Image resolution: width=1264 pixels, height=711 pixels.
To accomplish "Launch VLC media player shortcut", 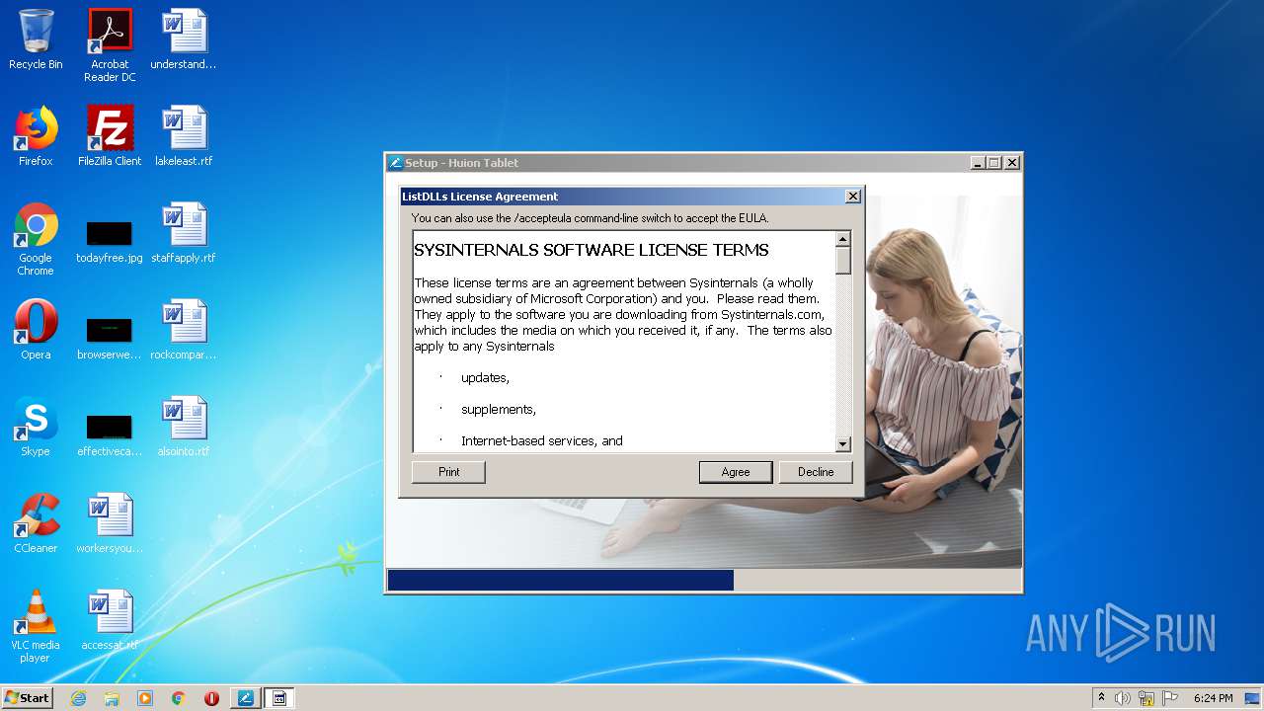I will tap(36, 626).
